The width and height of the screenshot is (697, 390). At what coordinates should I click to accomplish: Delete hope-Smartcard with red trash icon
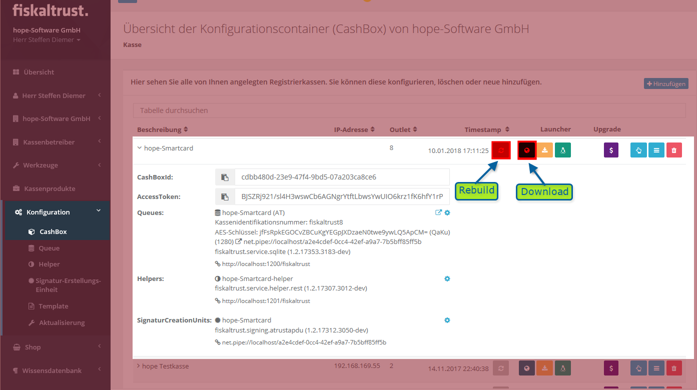[674, 150]
